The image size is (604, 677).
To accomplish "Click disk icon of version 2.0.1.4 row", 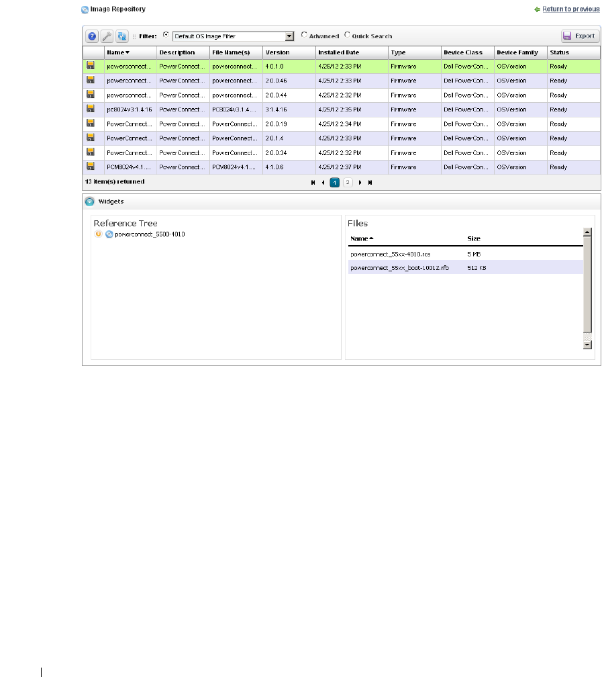I will pyautogui.click(x=91, y=137).
